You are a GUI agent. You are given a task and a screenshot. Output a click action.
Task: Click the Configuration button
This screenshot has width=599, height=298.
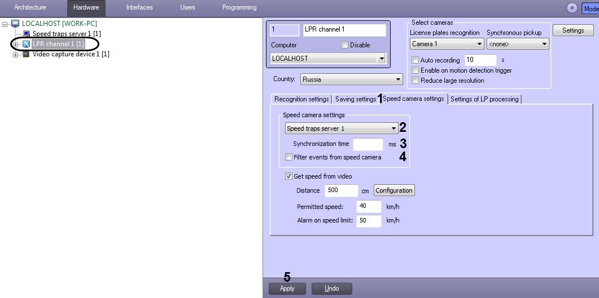(394, 190)
